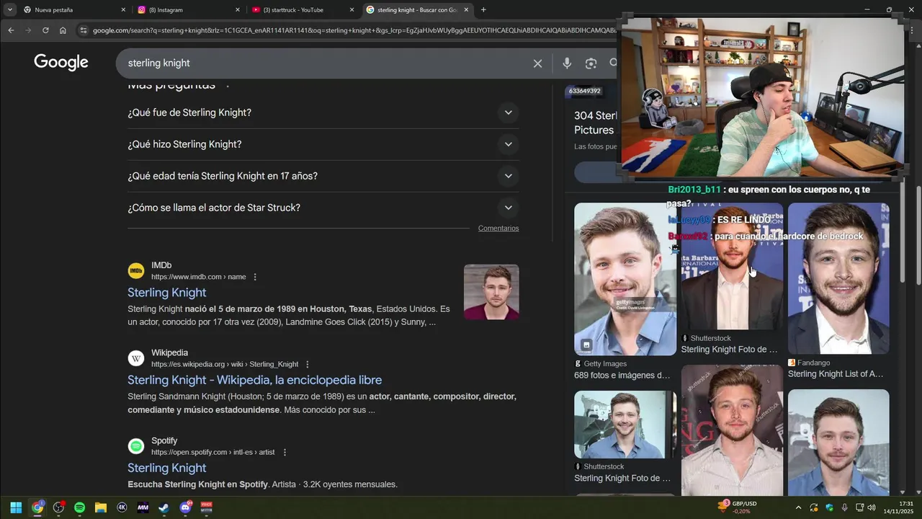Open Steam from the taskbar
922x519 pixels.
(164, 507)
